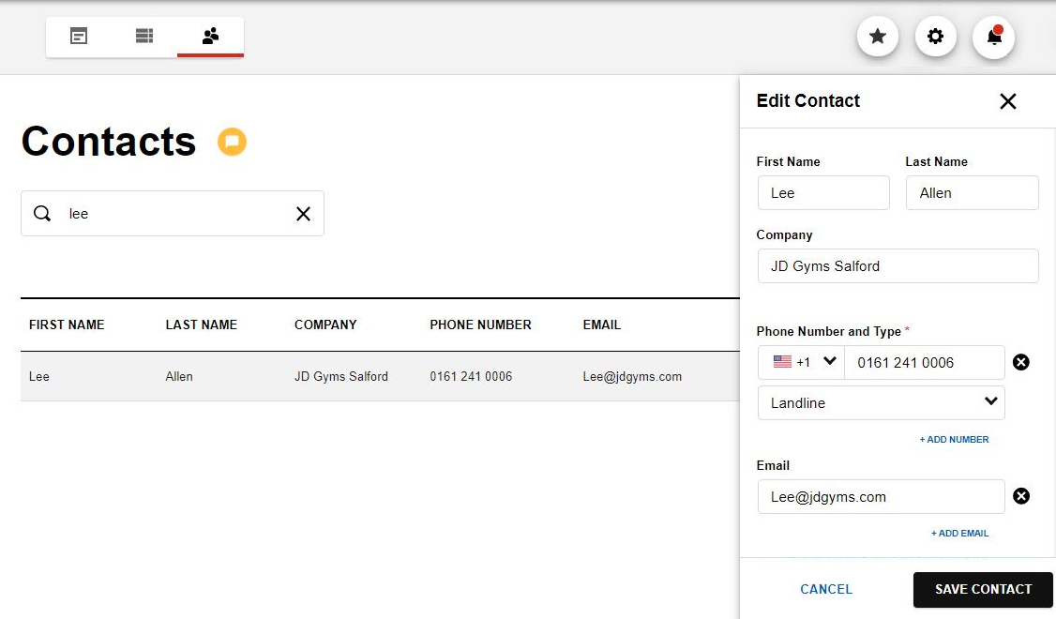Select the Contacts people tab
The width and height of the screenshot is (1056, 619).
coord(210,36)
